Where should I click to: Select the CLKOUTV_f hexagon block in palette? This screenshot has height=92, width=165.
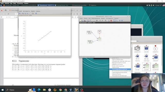click(155, 49)
